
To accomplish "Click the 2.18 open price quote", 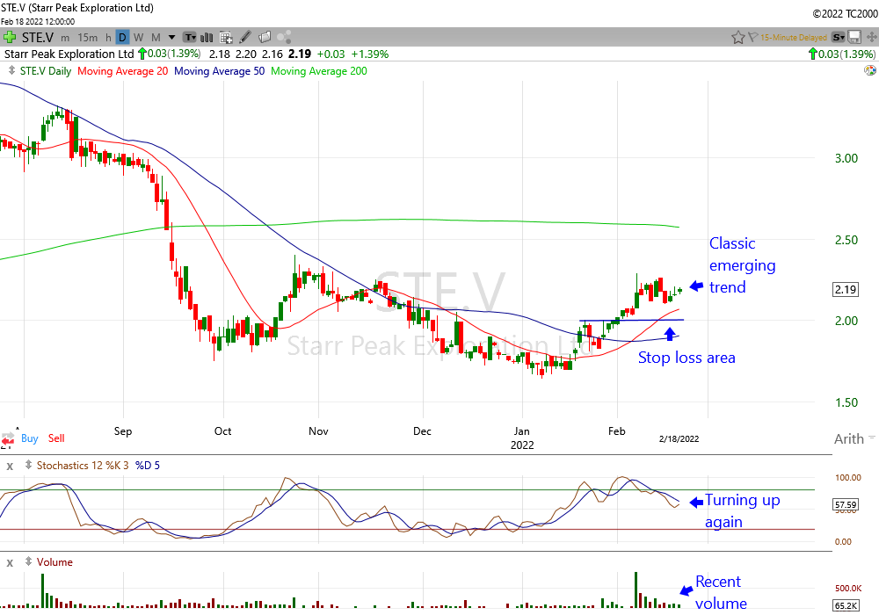I will coord(220,54).
